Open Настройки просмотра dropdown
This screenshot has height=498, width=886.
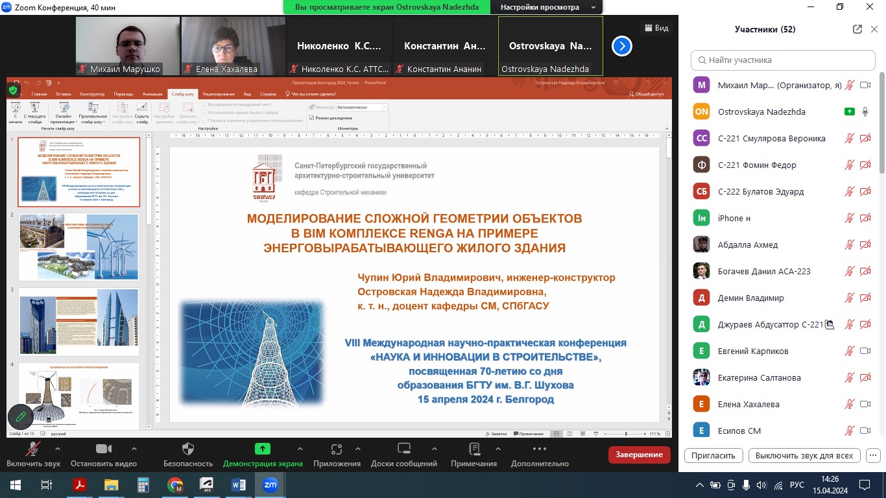click(547, 7)
